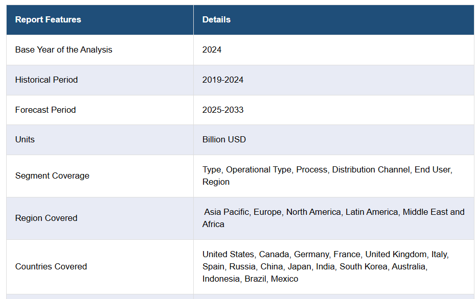
Task: Click the 2024 base year value
Action: coord(212,50)
